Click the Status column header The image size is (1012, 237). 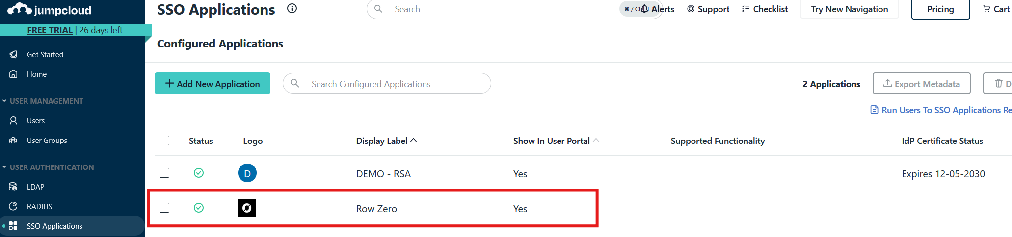pos(201,141)
